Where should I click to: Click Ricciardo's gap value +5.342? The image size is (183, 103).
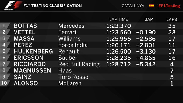point(146,64)
